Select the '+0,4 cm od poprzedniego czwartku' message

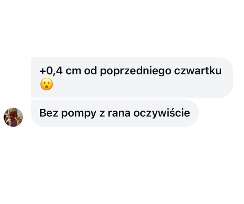point(132,77)
